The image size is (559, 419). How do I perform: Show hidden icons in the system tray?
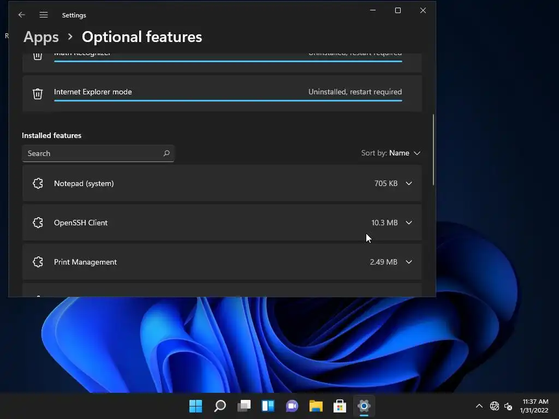(x=479, y=406)
